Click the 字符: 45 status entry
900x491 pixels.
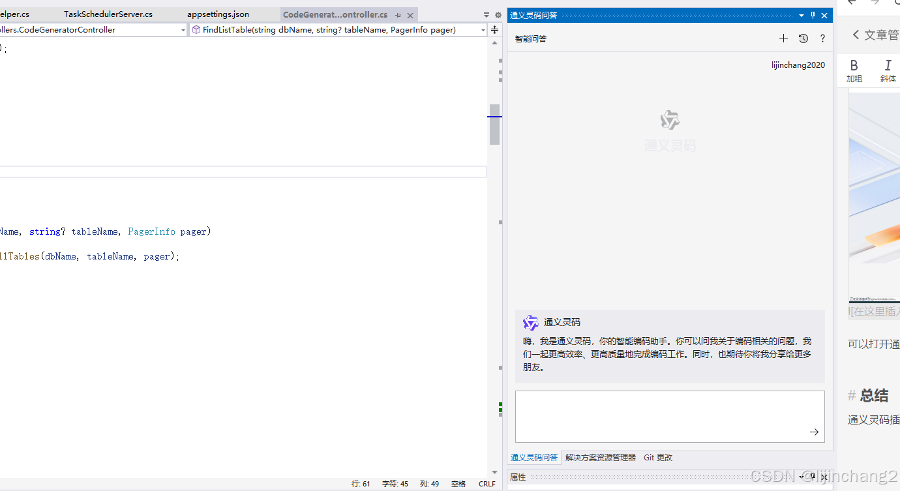tap(395, 484)
